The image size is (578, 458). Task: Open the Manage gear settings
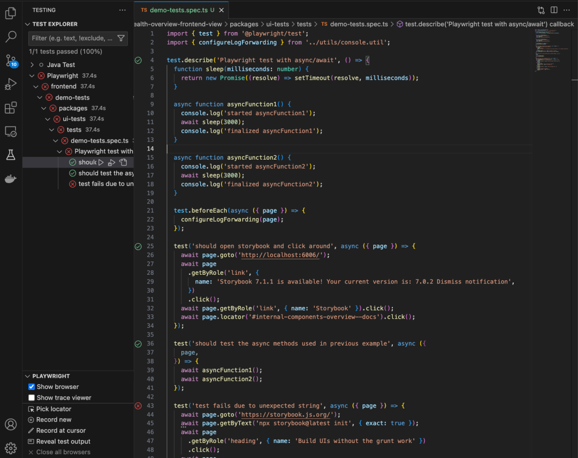[11, 448]
